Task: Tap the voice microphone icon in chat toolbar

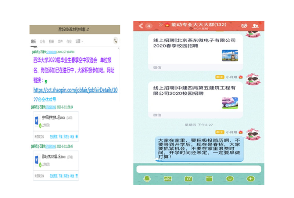Action: point(147,179)
